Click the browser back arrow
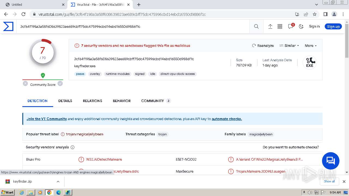The width and height of the screenshot is (349, 196). point(6,14)
